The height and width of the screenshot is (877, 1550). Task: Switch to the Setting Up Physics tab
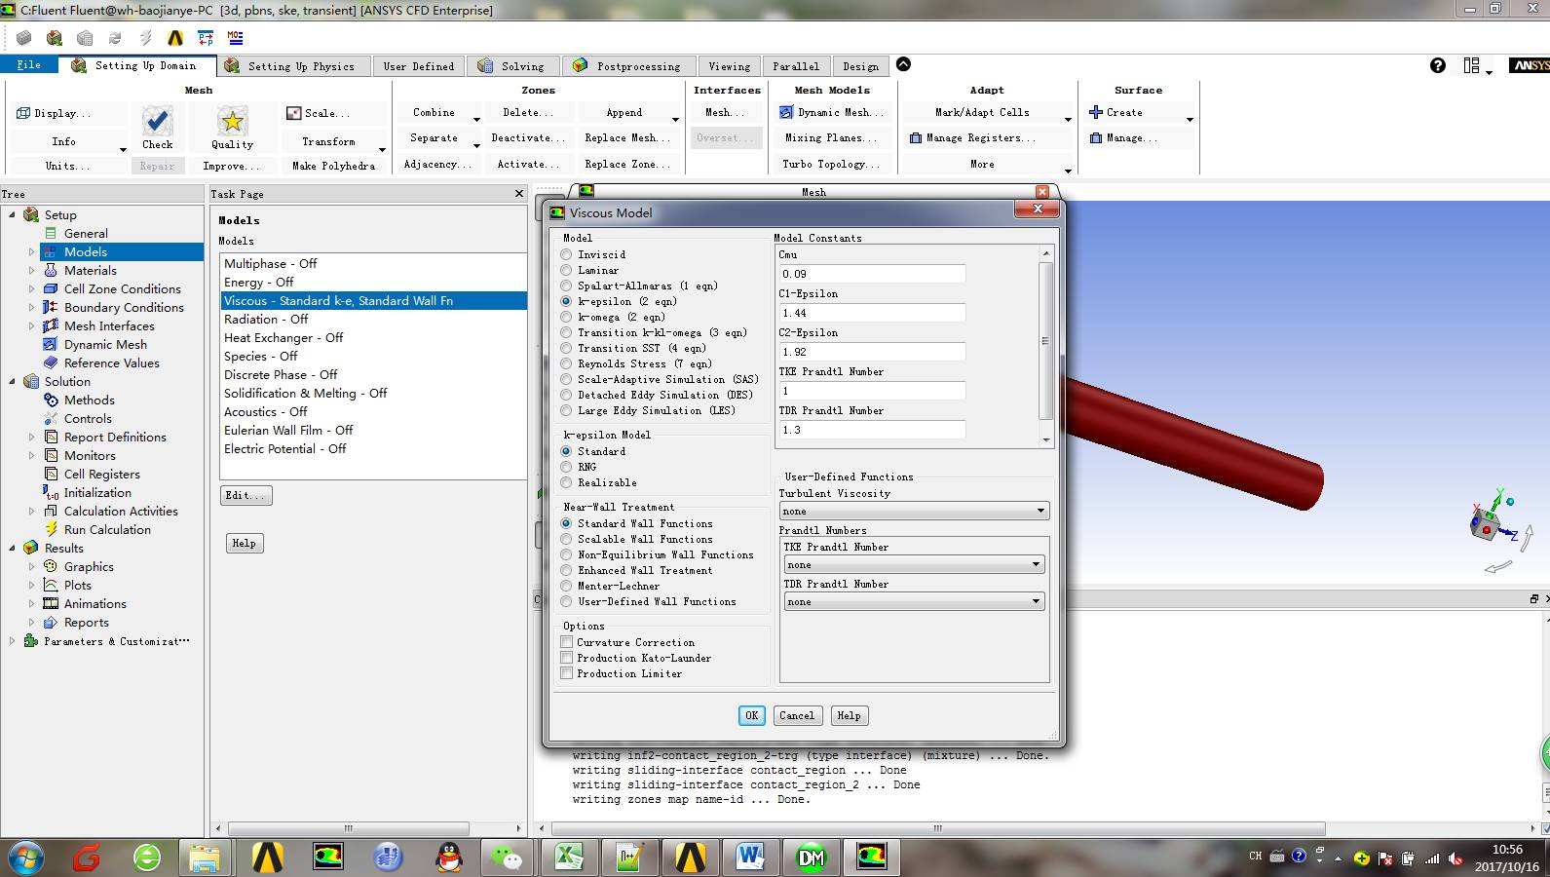[293, 66]
